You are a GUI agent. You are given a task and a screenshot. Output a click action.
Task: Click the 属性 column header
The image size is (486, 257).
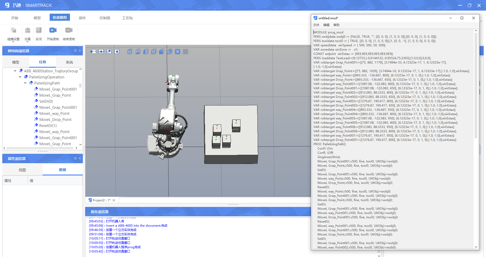point(15,181)
